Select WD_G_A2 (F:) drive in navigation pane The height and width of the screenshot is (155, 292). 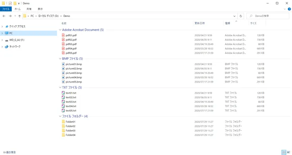click(x=17, y=40)
